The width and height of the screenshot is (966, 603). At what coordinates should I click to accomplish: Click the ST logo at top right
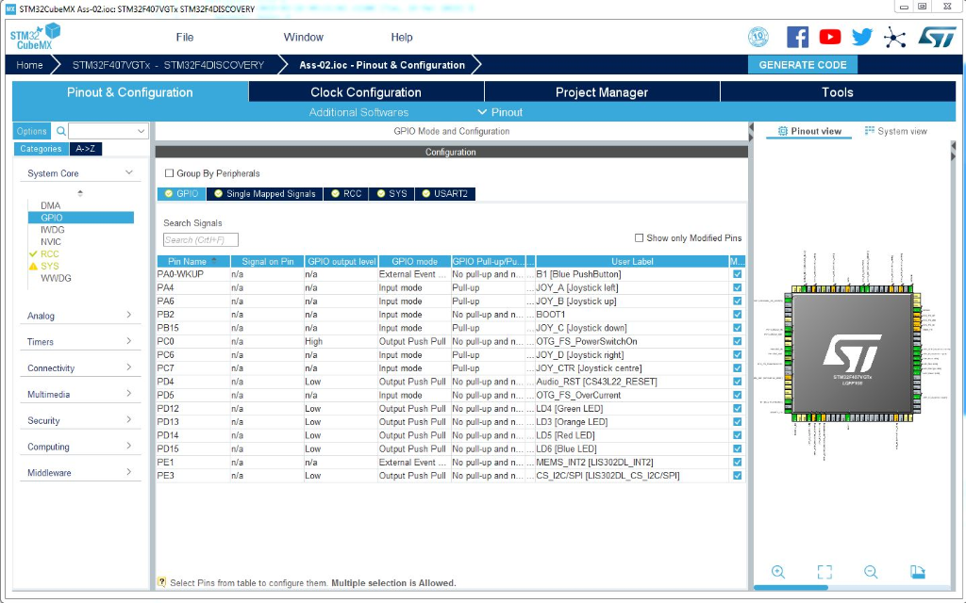[937, 37]
